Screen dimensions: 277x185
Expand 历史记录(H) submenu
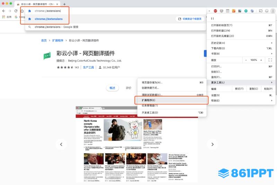pyautogui.click(x=241, y=43)
